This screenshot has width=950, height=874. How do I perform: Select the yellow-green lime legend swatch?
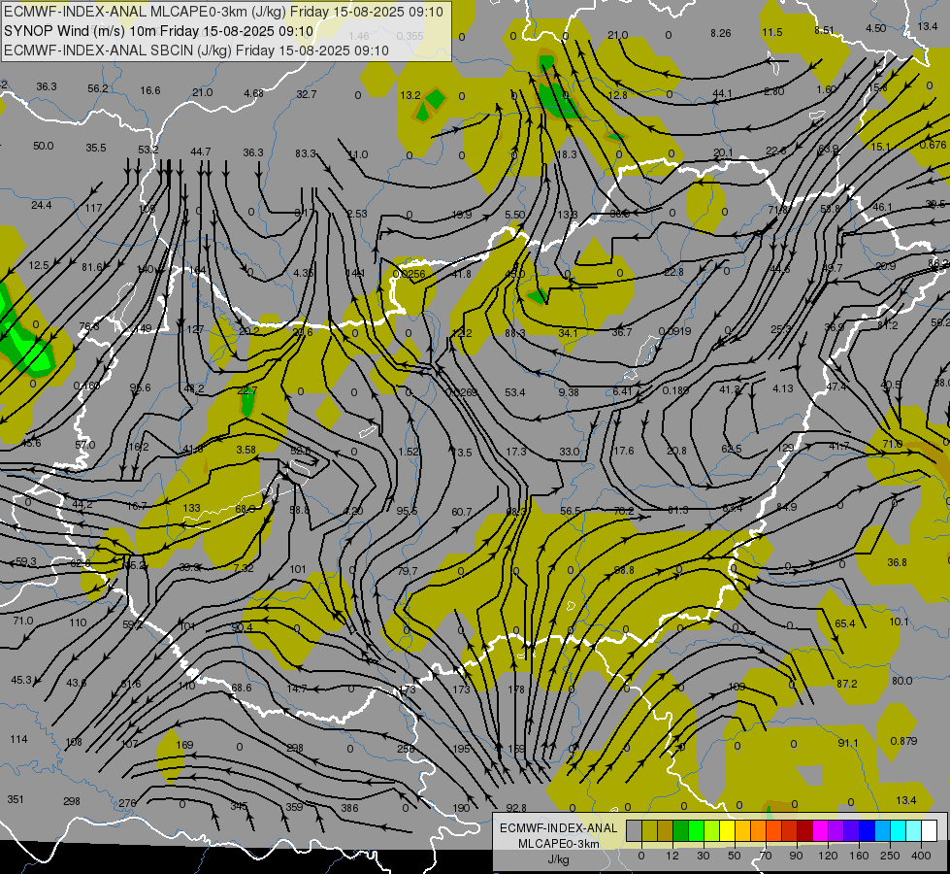click(712, 831)
